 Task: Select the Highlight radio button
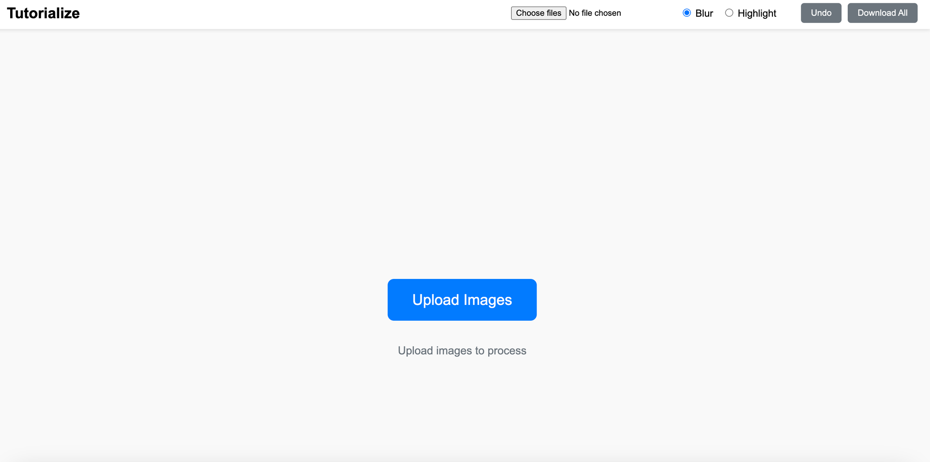(x=729, y=13)
